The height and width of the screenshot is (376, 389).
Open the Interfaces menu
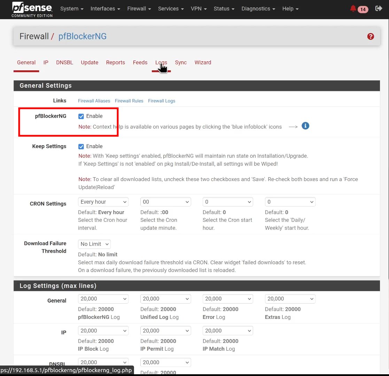pyautogui.click(x=105, y=9)
